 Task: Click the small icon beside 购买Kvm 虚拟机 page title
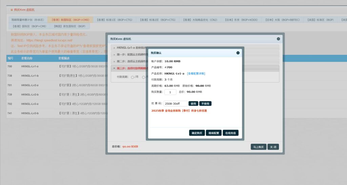[x=12, y=10]
